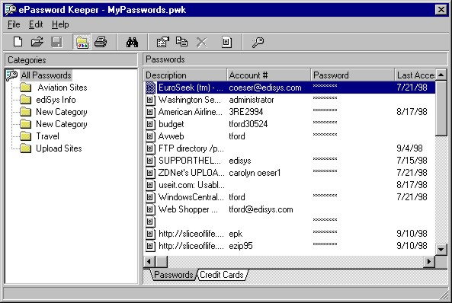
Task: Click the binoculars Find icon
Action: [x=132, y=42]
